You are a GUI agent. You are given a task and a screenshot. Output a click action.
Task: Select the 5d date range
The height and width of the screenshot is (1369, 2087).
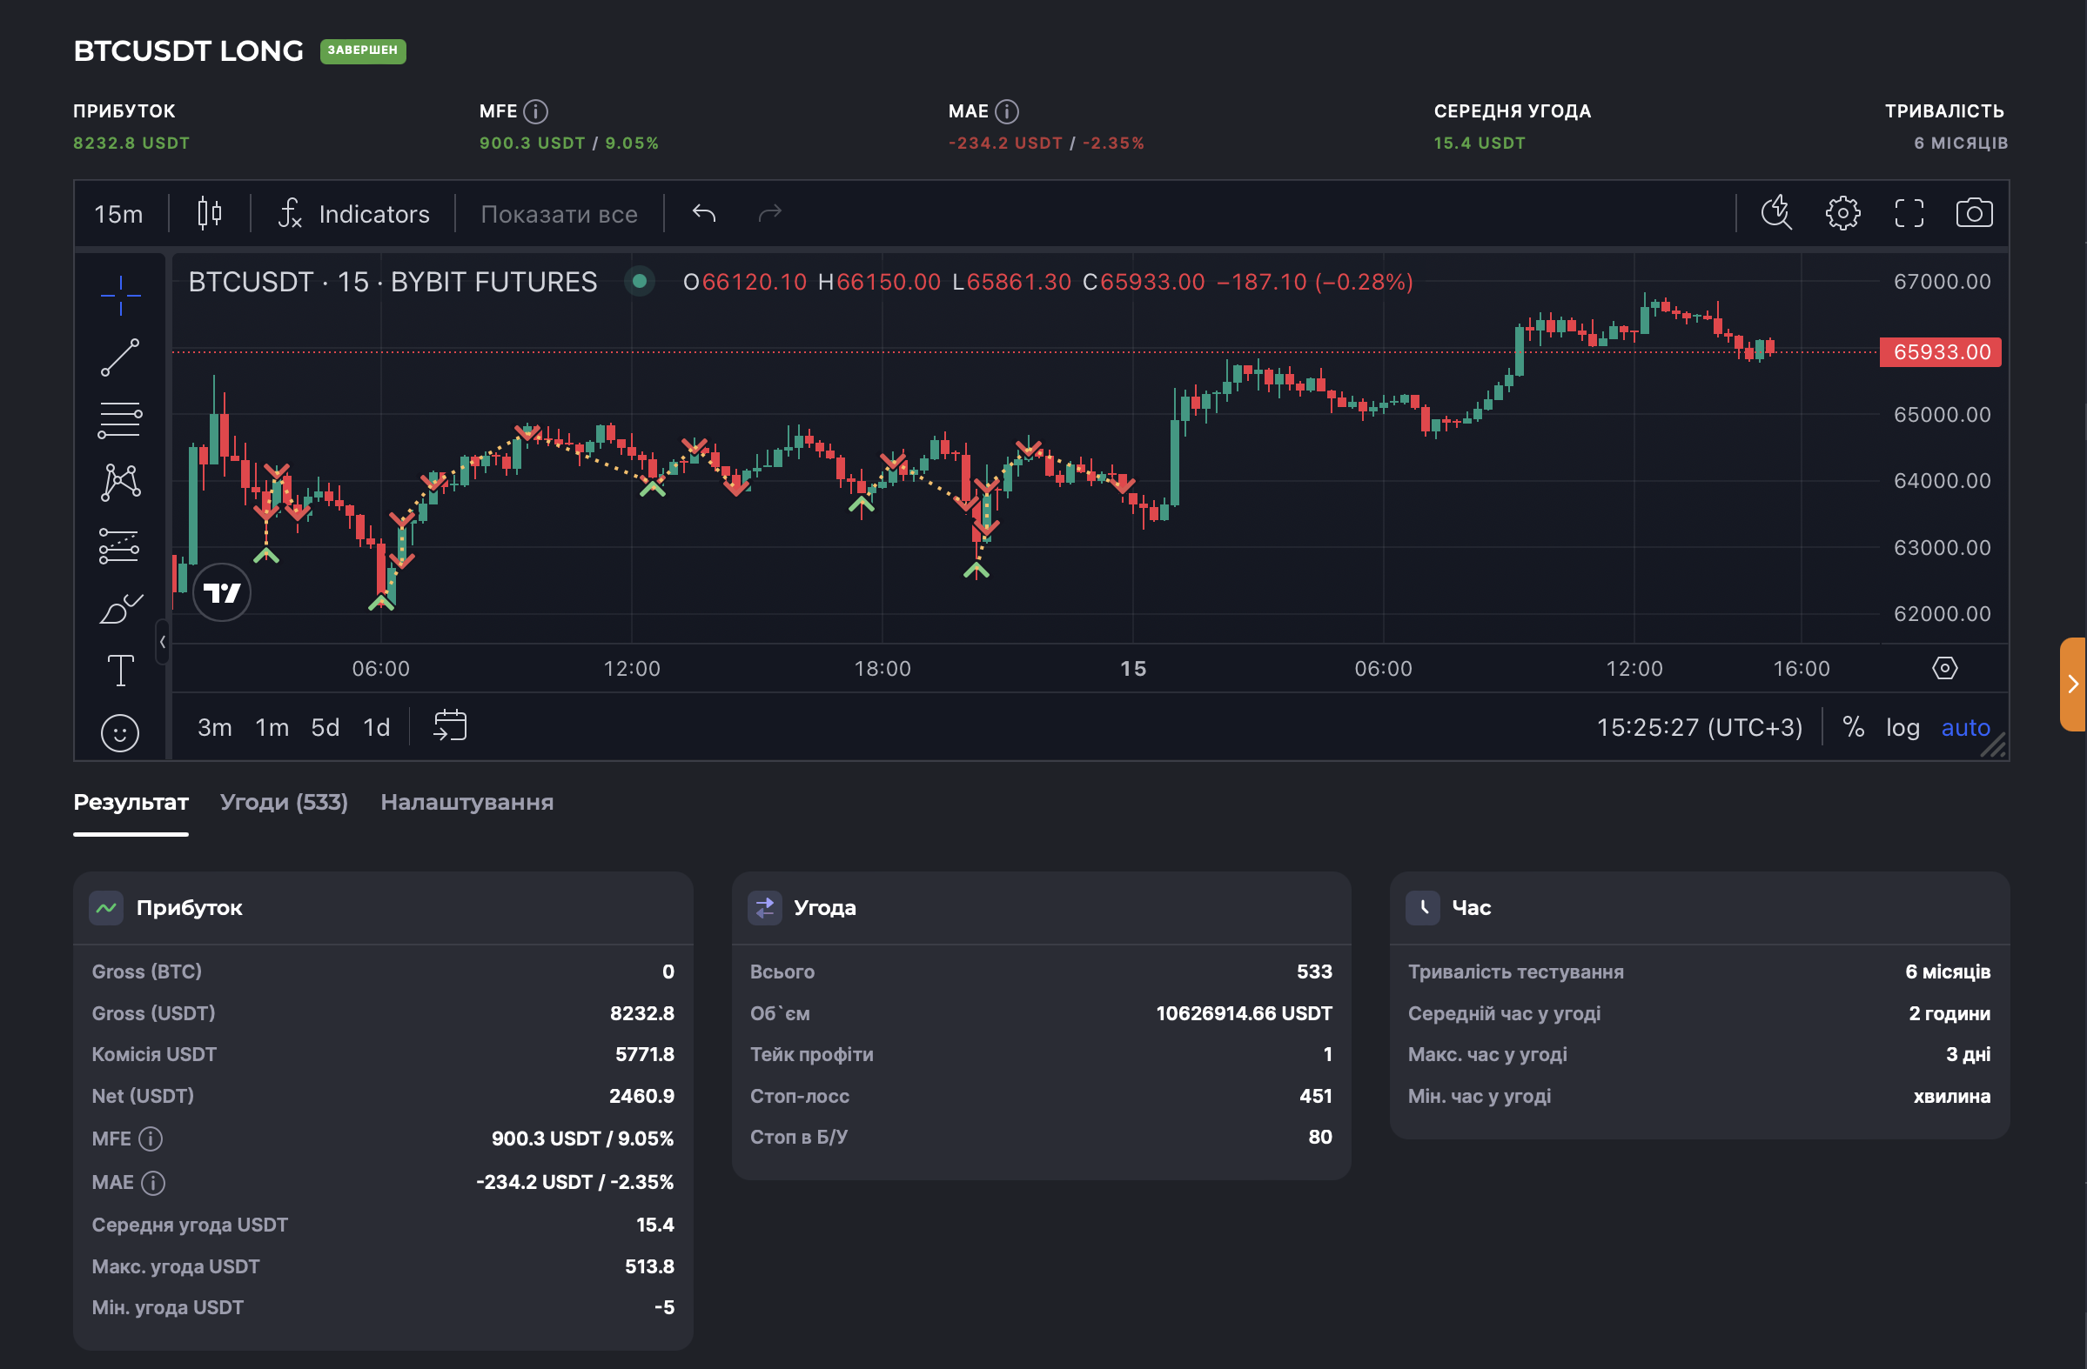325,726
